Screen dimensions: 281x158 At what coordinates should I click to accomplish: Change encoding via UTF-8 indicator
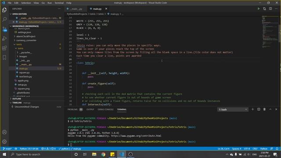click(247, 149)
